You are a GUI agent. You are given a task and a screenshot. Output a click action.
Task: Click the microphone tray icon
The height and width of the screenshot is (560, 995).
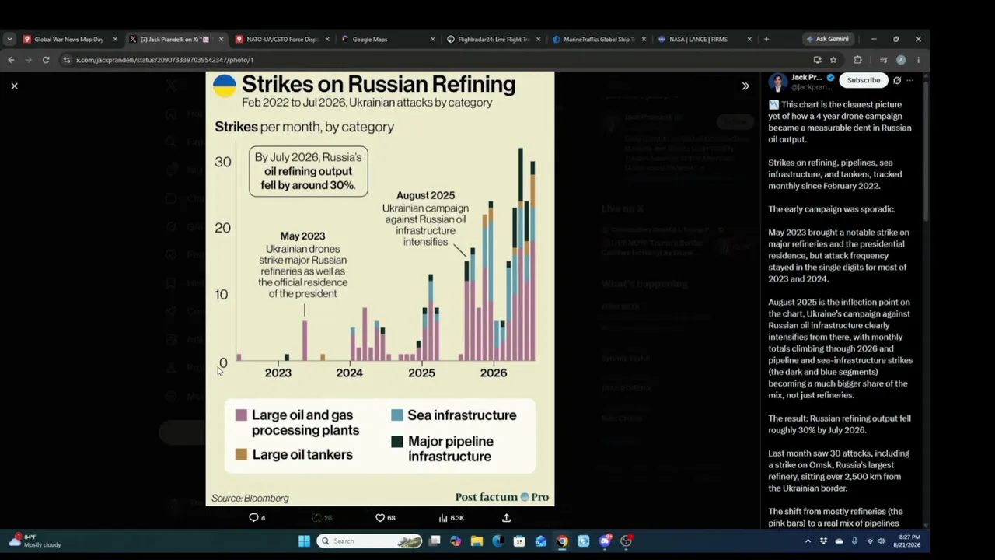[854, 541]
